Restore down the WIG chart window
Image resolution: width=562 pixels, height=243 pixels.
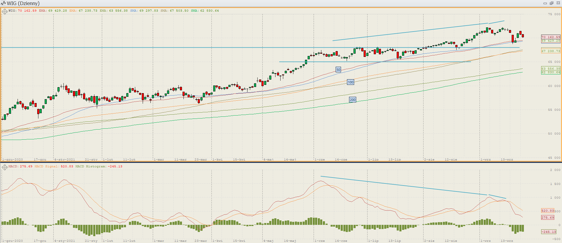point(551,3)
